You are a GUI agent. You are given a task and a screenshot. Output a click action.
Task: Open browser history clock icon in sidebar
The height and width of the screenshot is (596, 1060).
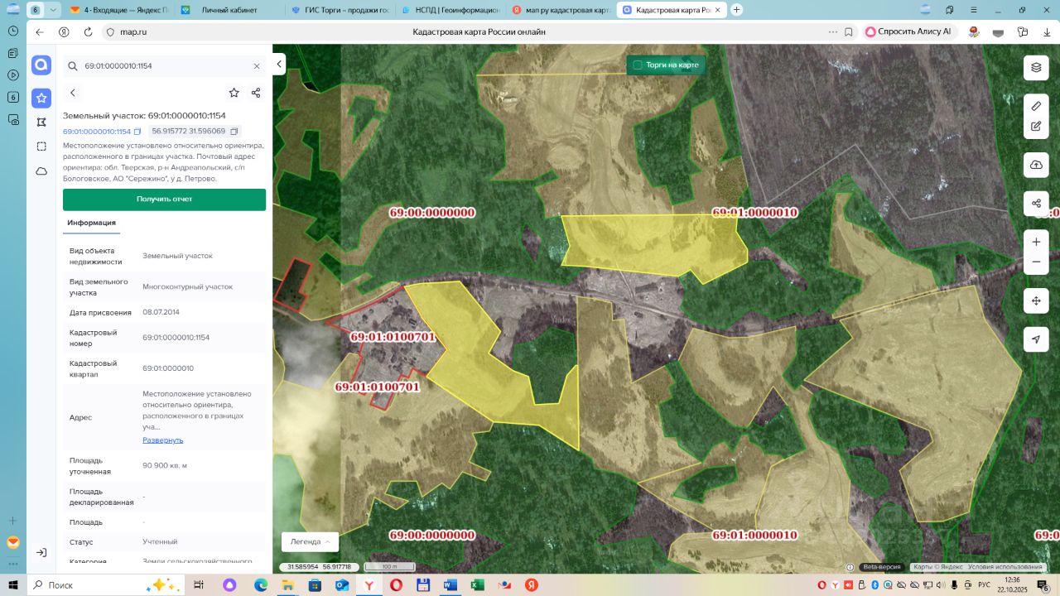[13, 31]
